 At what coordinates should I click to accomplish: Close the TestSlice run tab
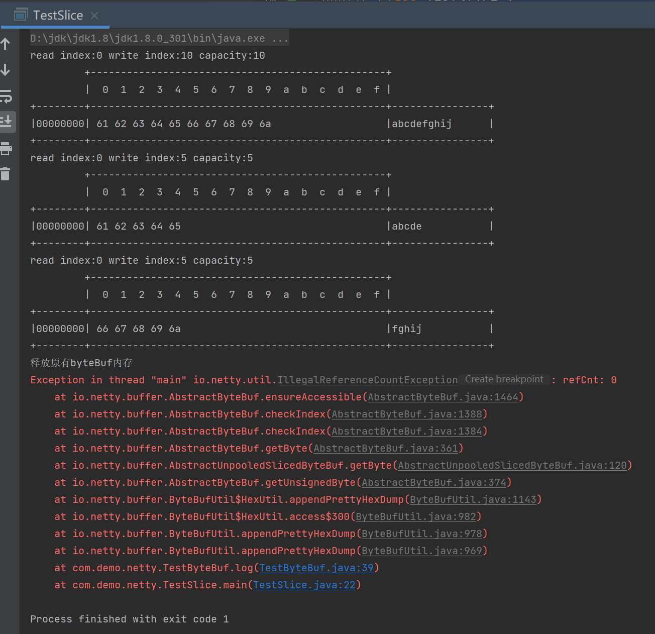[94, 16]
